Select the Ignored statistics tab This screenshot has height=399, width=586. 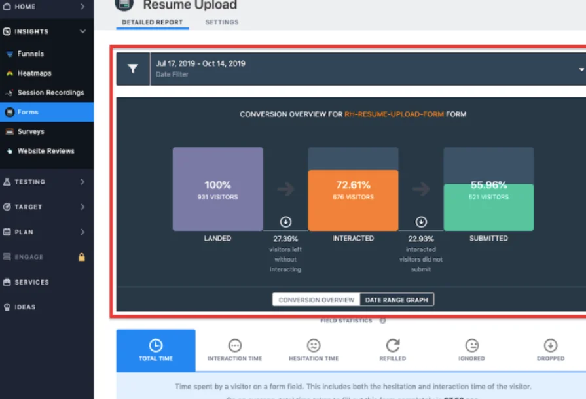point(471,350)
